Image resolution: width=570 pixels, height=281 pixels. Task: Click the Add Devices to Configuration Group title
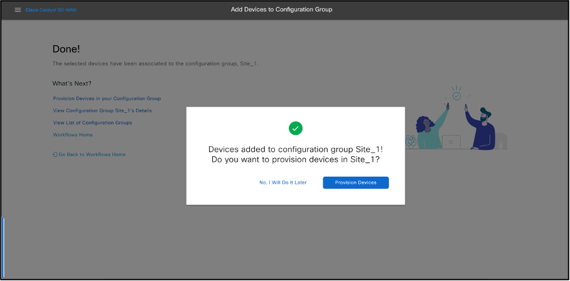coord(281,10)
